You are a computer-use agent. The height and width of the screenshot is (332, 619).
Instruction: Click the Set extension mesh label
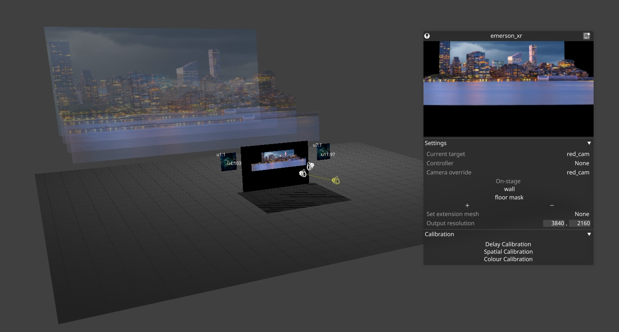452,214
